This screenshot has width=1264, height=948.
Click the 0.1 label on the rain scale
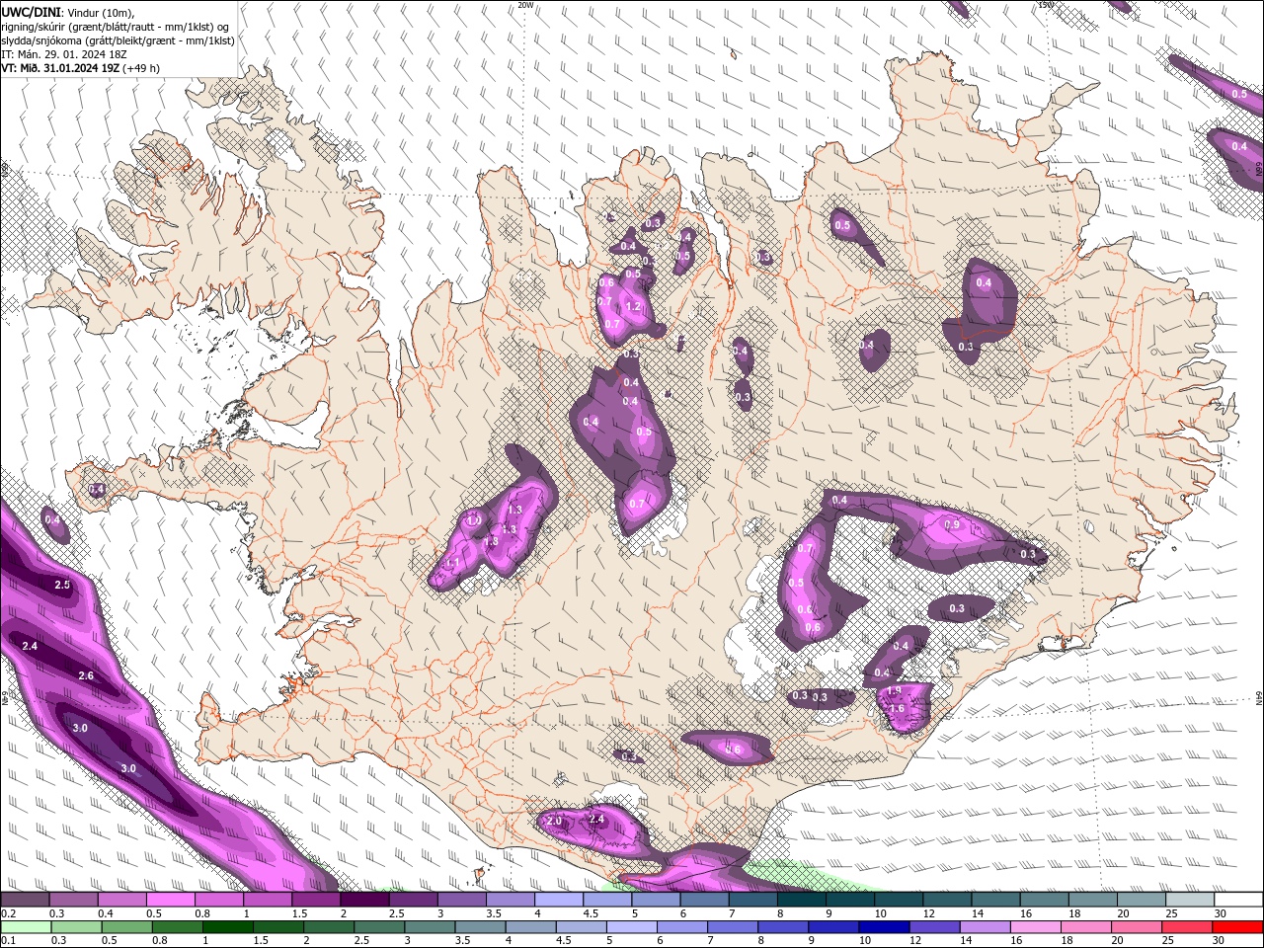coord(8,941)
